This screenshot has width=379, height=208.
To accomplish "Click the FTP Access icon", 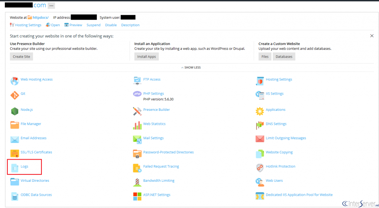I will tap(137, 81).
